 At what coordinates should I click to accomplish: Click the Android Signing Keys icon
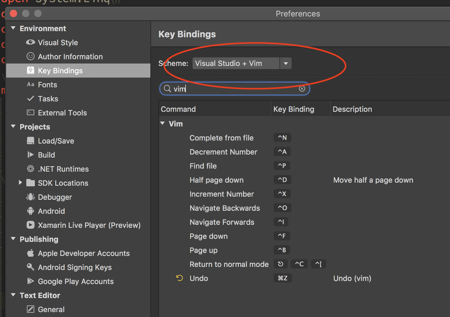tap(31, 267)
